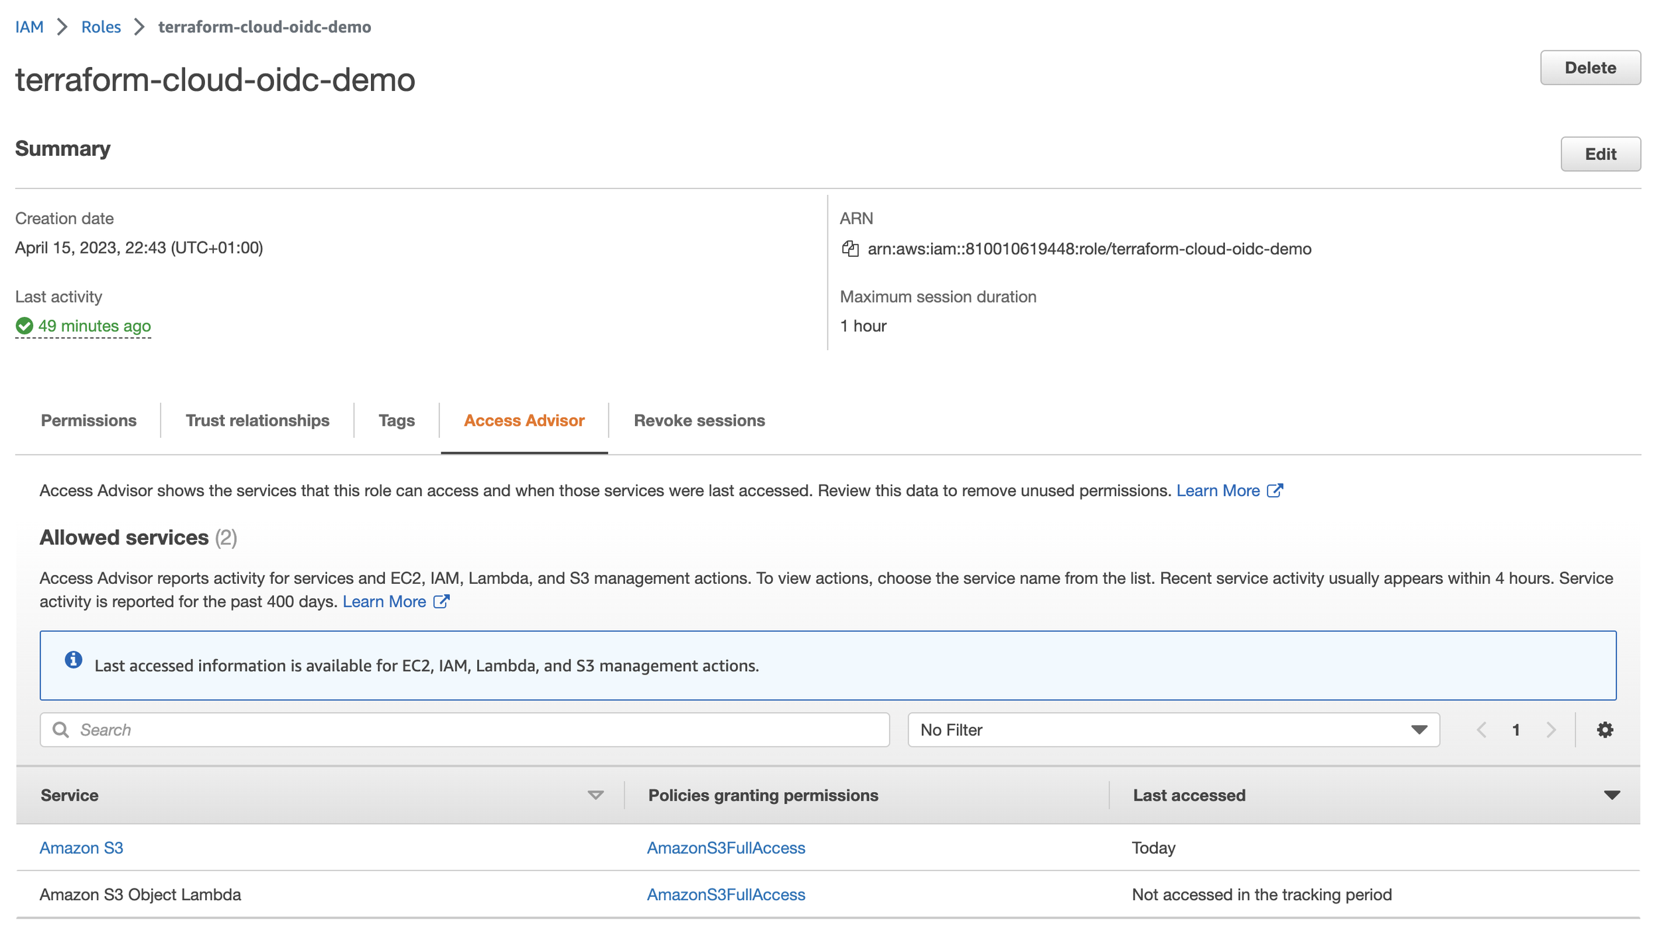Click the search magnifier icon

(61, 730)
